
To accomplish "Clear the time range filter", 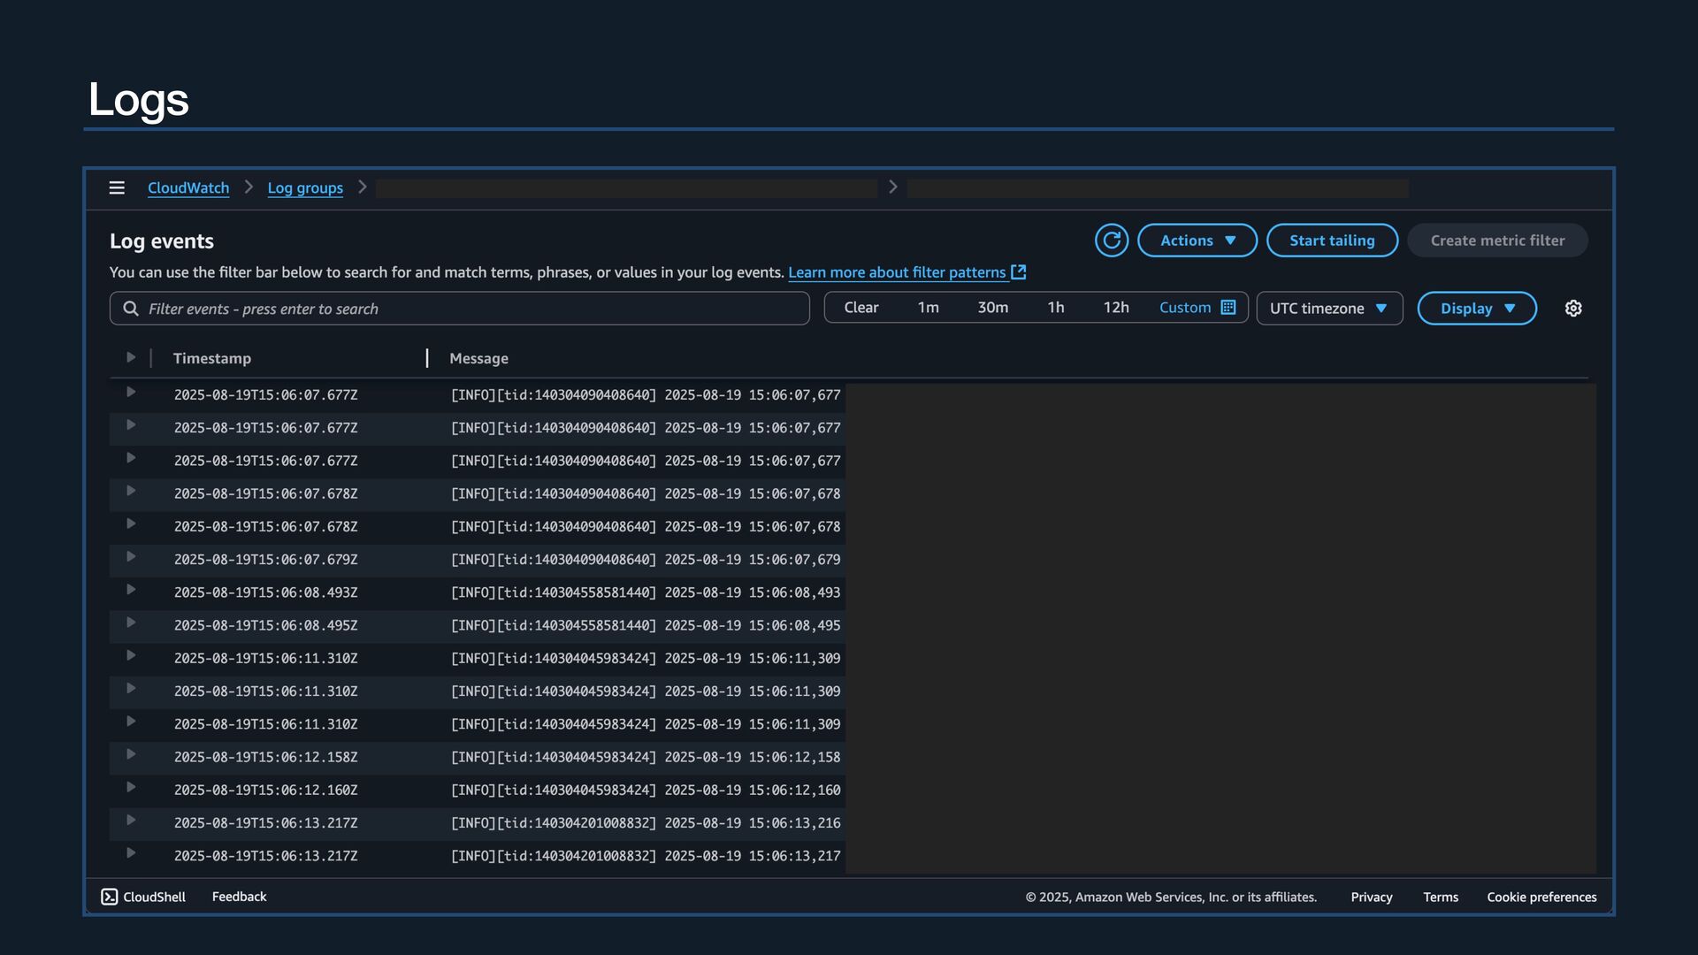I will coord(860,307).
